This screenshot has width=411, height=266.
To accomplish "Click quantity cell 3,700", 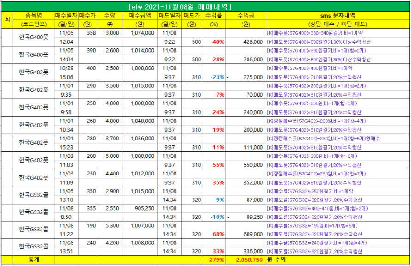I will point(109,139).
